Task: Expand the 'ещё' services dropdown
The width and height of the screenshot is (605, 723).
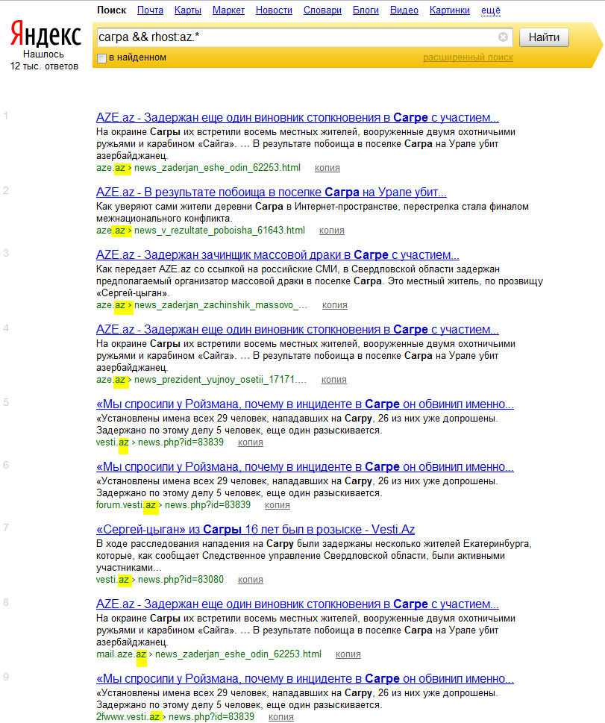Action: [x=491, y=10]
